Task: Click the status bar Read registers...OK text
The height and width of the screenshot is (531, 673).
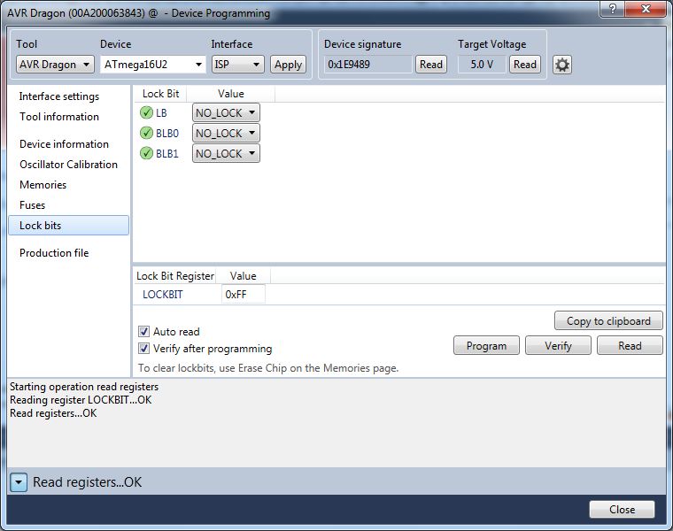Action: [x=87, y=482]
